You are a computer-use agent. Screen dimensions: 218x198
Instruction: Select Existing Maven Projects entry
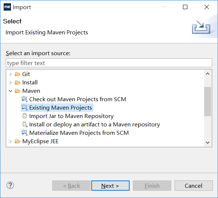coord(61,108)
